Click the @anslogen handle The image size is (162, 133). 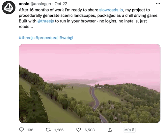click(40, 4)
